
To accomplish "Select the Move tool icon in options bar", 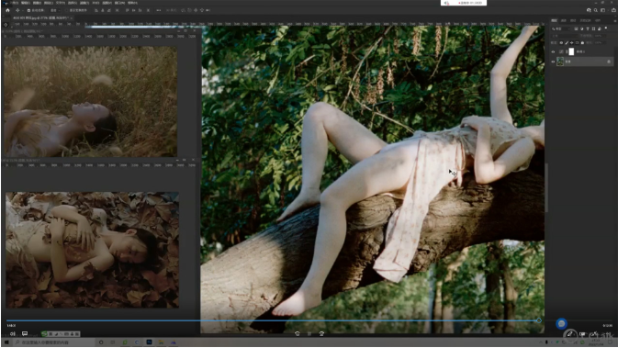I will click(x=17, y=10).
